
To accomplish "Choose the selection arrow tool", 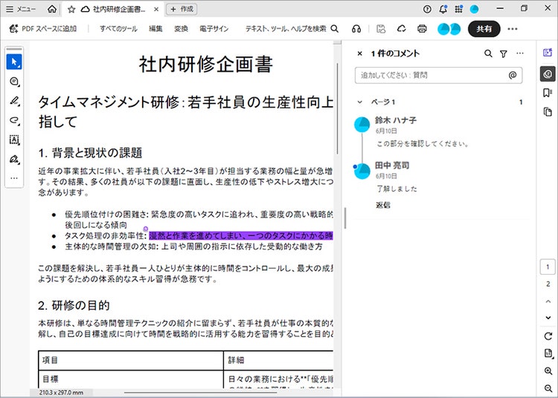I will pyautogui.click(x=14, y=62).
